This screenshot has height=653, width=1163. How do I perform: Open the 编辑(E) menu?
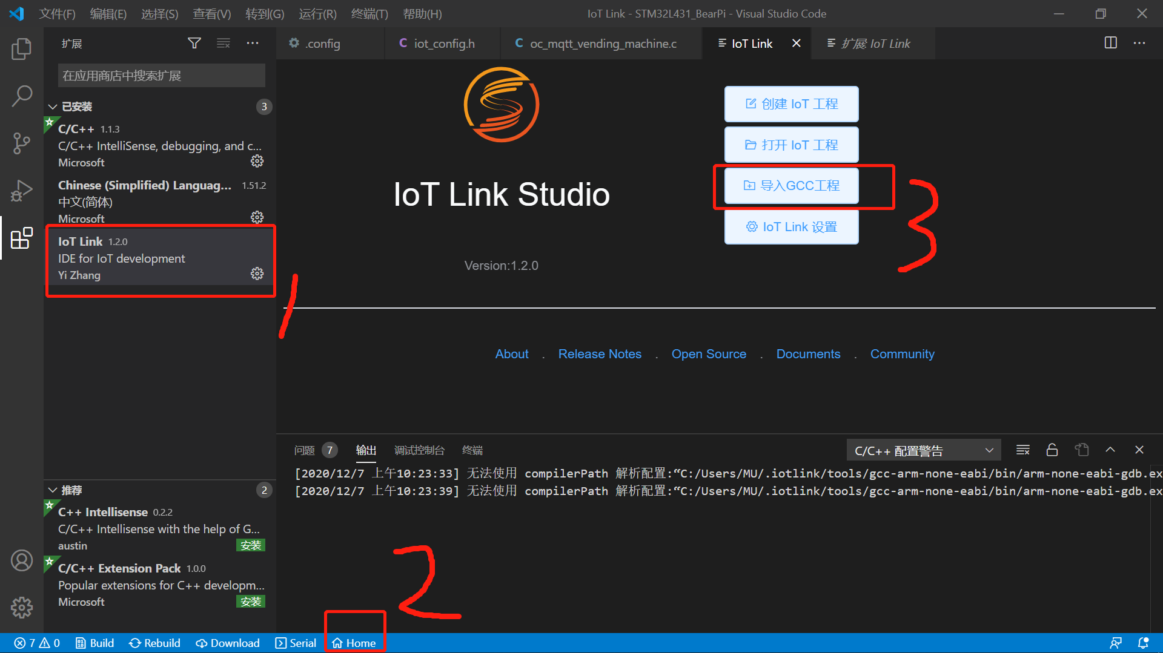108,13
